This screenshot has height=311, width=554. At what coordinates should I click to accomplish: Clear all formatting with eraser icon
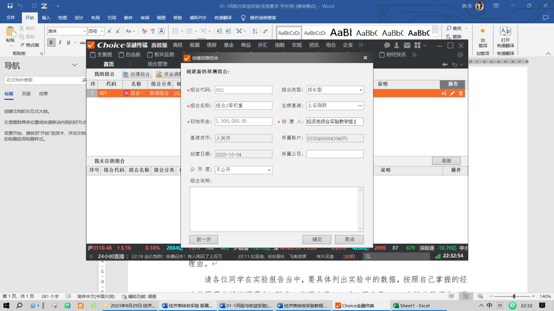[x=144, y=31]
